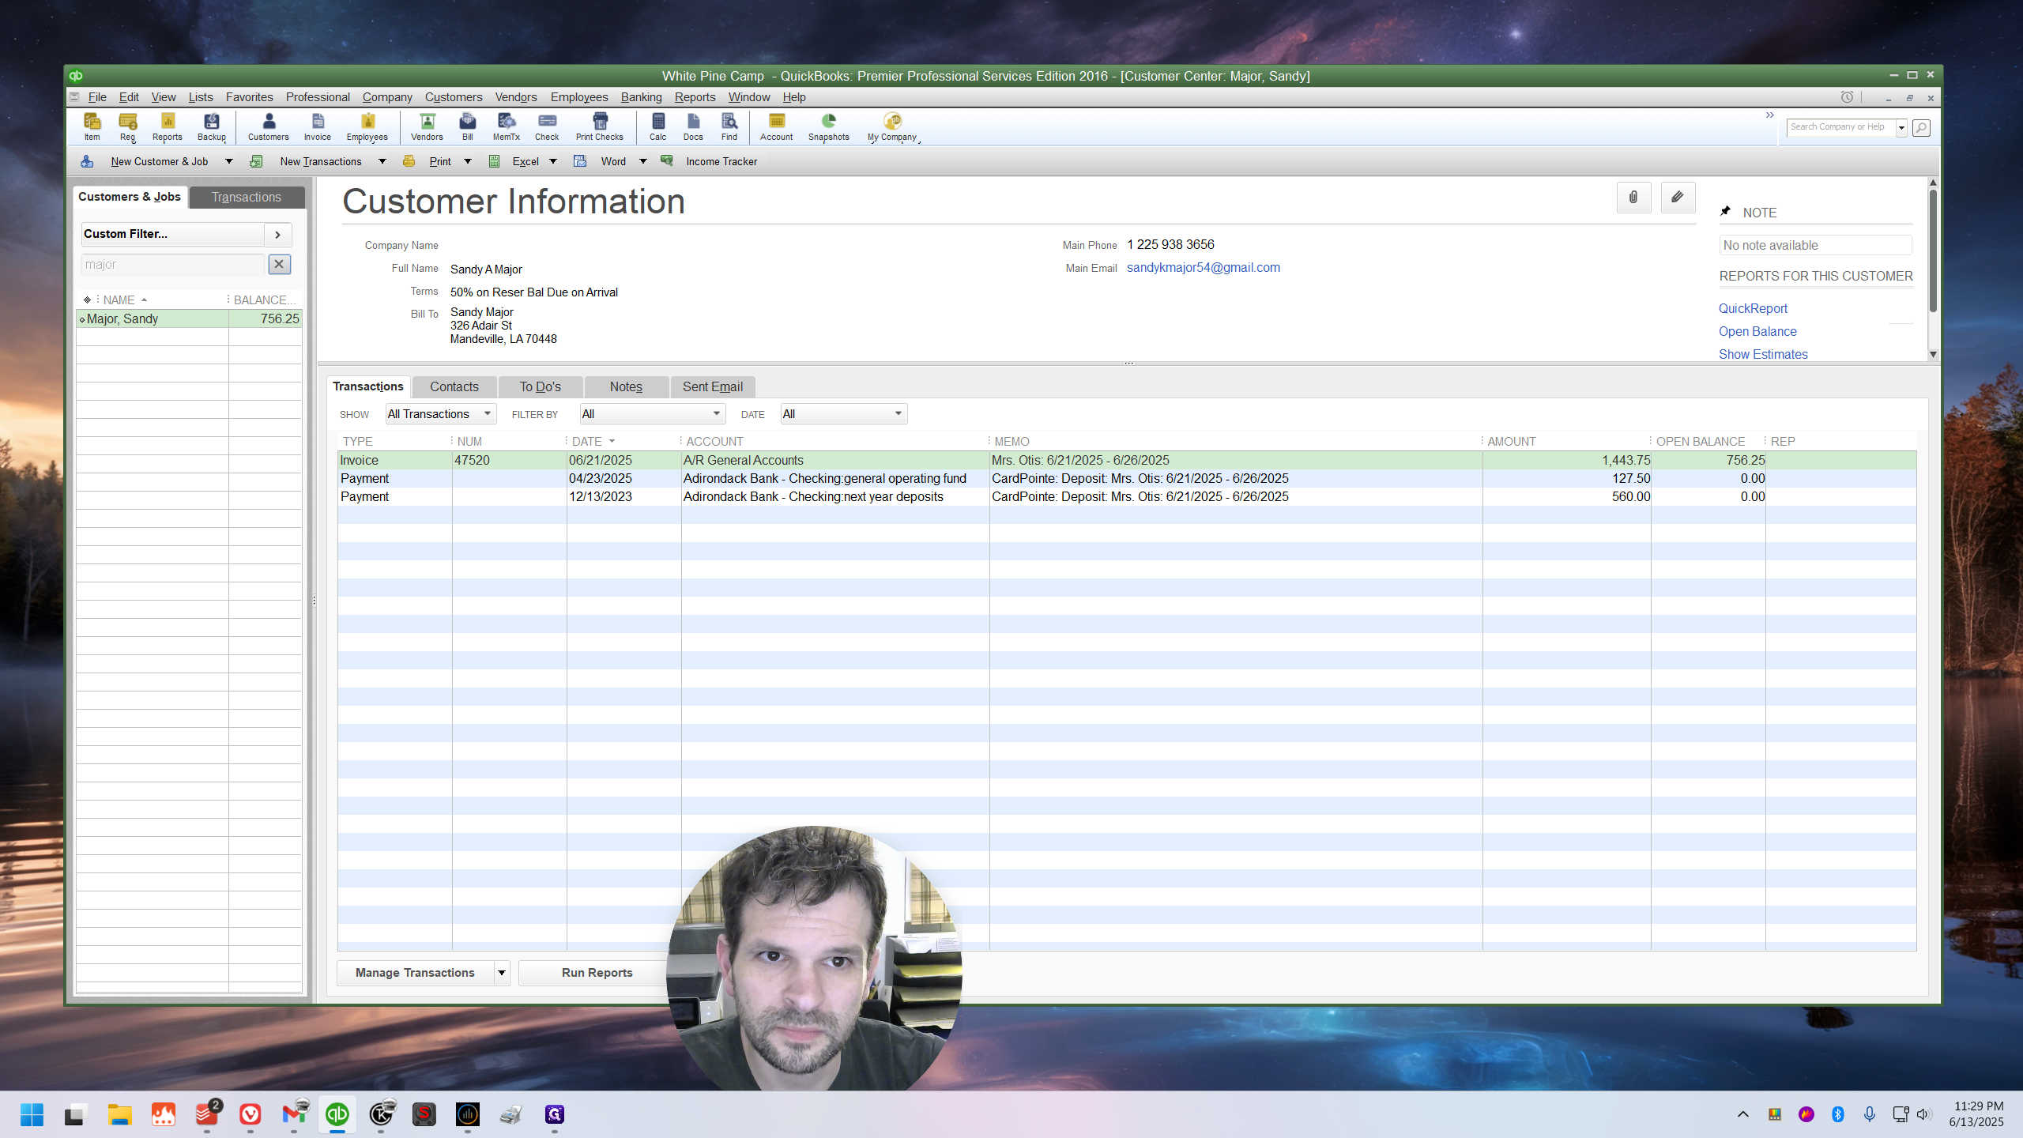Open the Date filter dropdown
Viewport: 2023px width, 1138px height.
(x=843, y=414)
